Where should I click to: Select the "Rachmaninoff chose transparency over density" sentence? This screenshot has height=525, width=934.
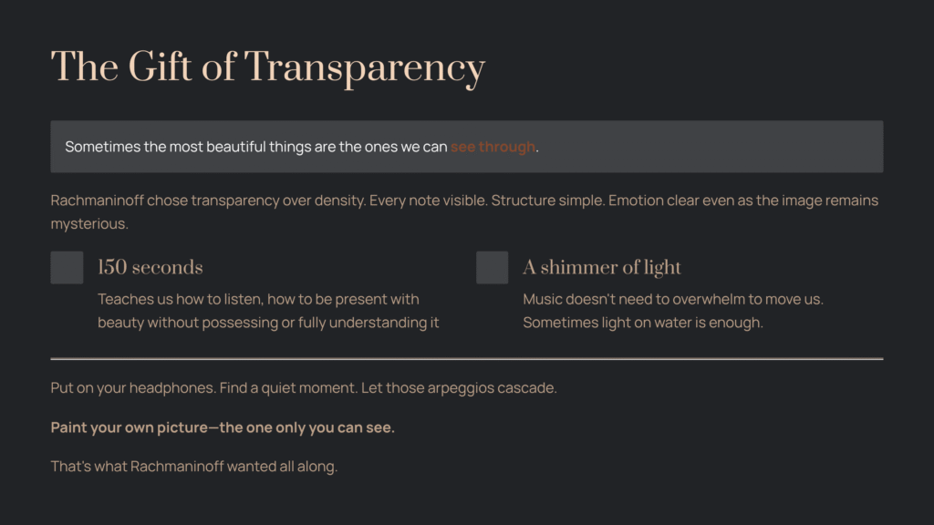(208, 200)
